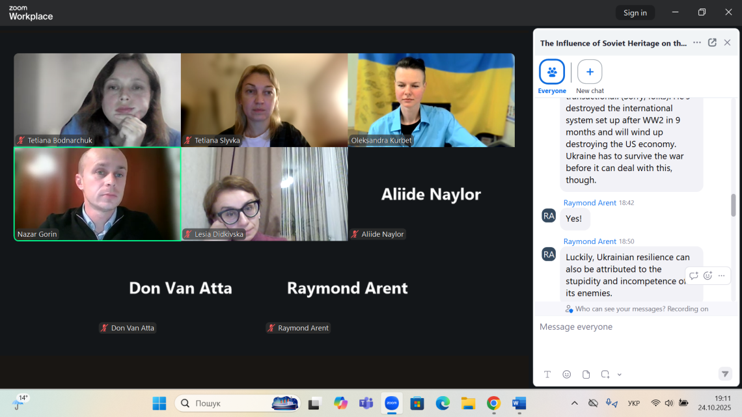Screen dimensions: 742x417
Task: Open text formatting options in chat
Action: (547, 374)
